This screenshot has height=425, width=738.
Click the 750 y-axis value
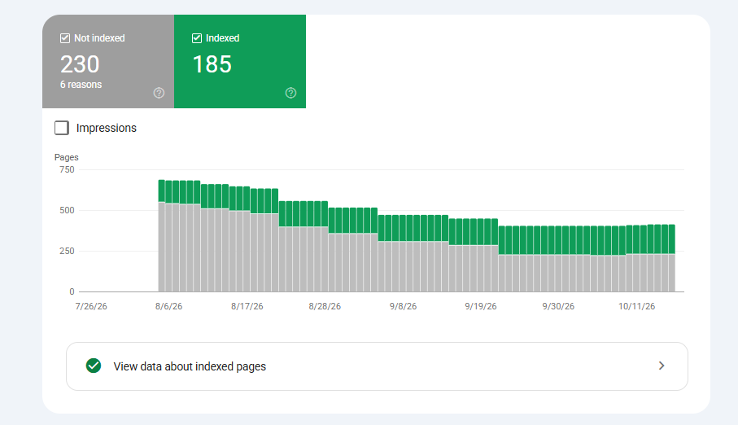pos(67,169)
